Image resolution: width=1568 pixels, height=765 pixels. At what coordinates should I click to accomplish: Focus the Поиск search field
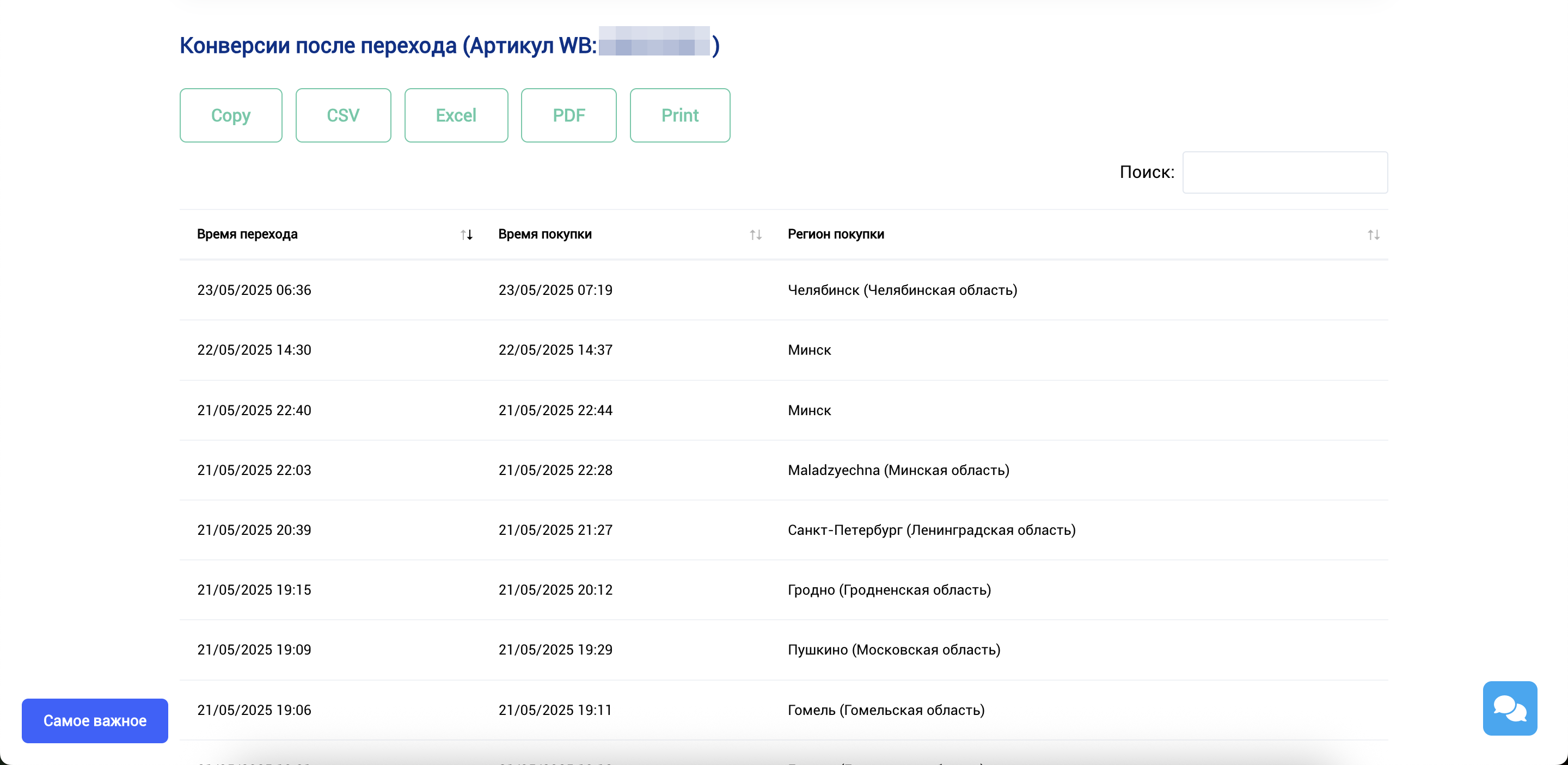1285,172
